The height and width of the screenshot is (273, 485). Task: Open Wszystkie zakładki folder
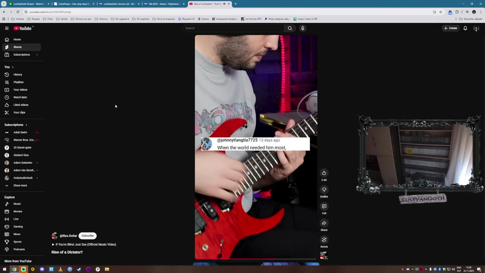[471, 19]
